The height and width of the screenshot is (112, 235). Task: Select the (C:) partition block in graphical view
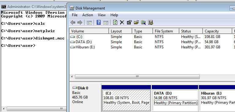(x=126, y=98)
